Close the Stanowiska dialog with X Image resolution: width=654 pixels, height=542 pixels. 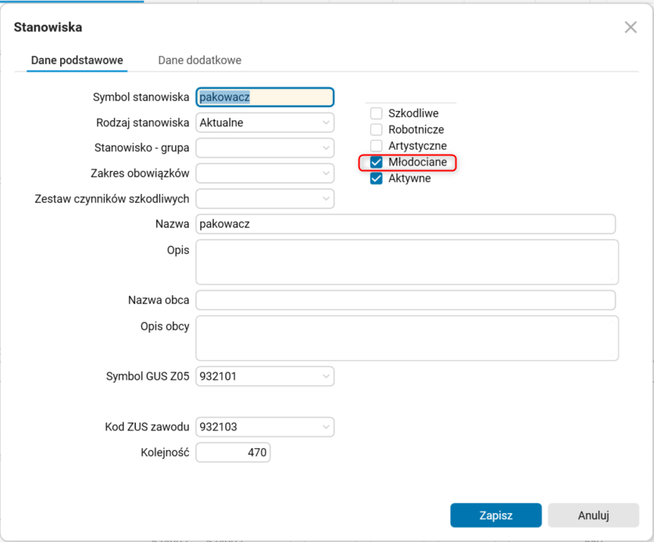coord(631,27)
